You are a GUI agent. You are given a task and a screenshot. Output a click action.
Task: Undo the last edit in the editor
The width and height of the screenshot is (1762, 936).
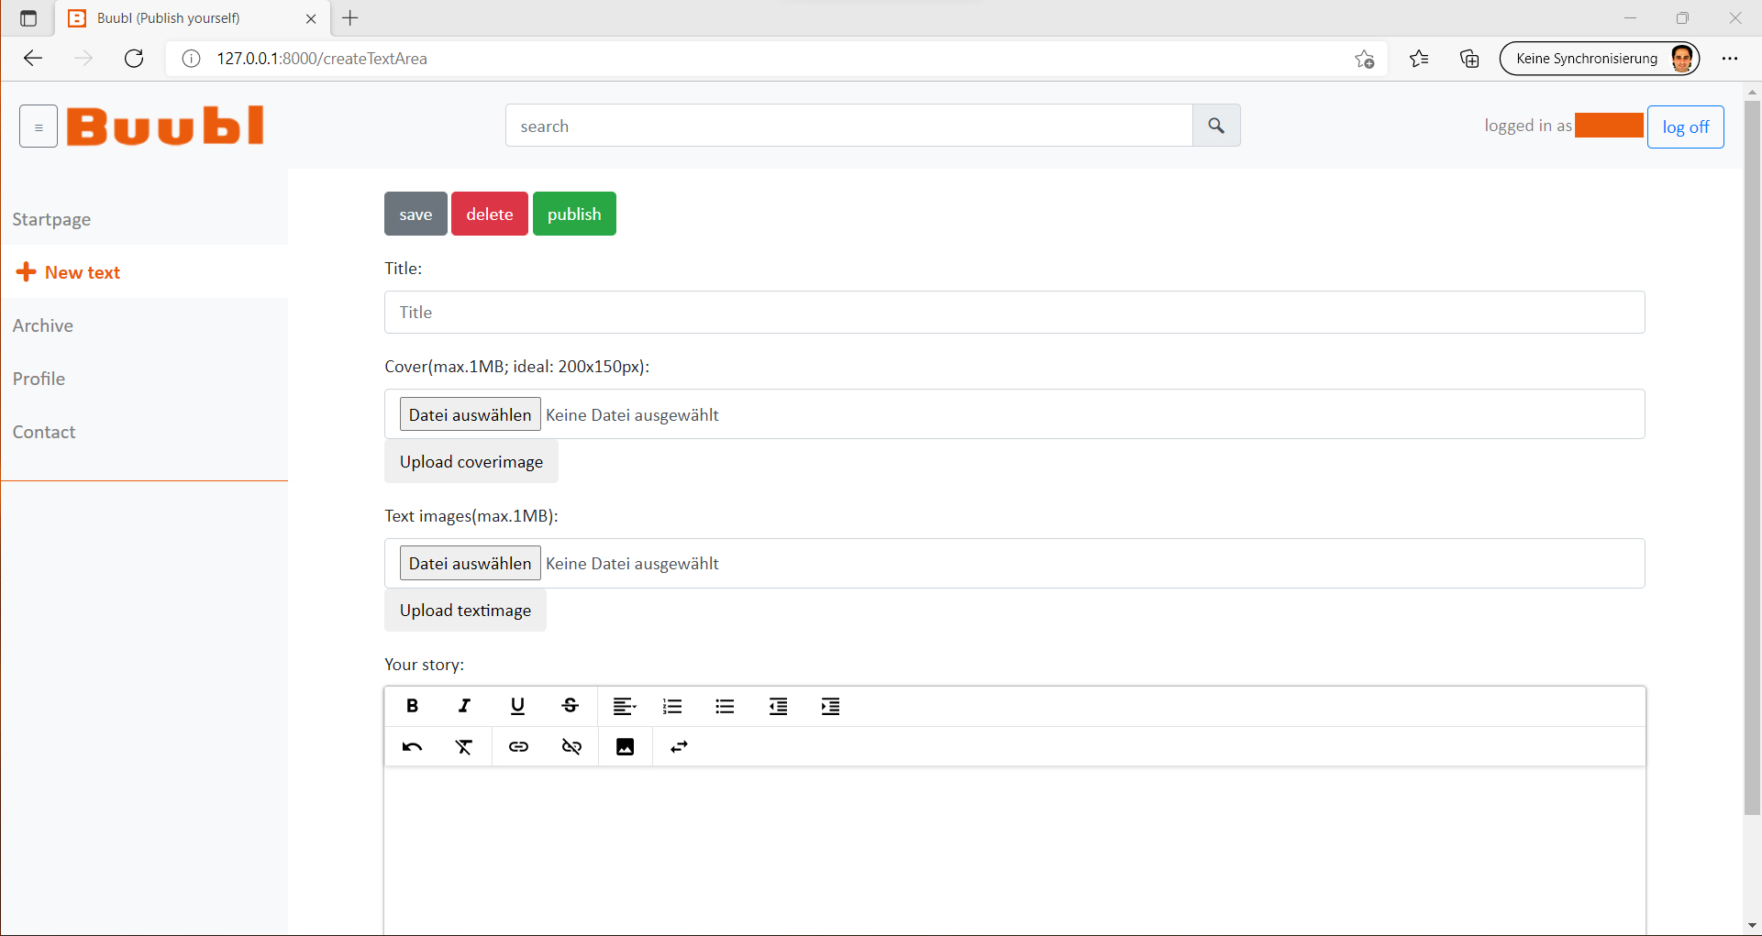coord(412,747)
